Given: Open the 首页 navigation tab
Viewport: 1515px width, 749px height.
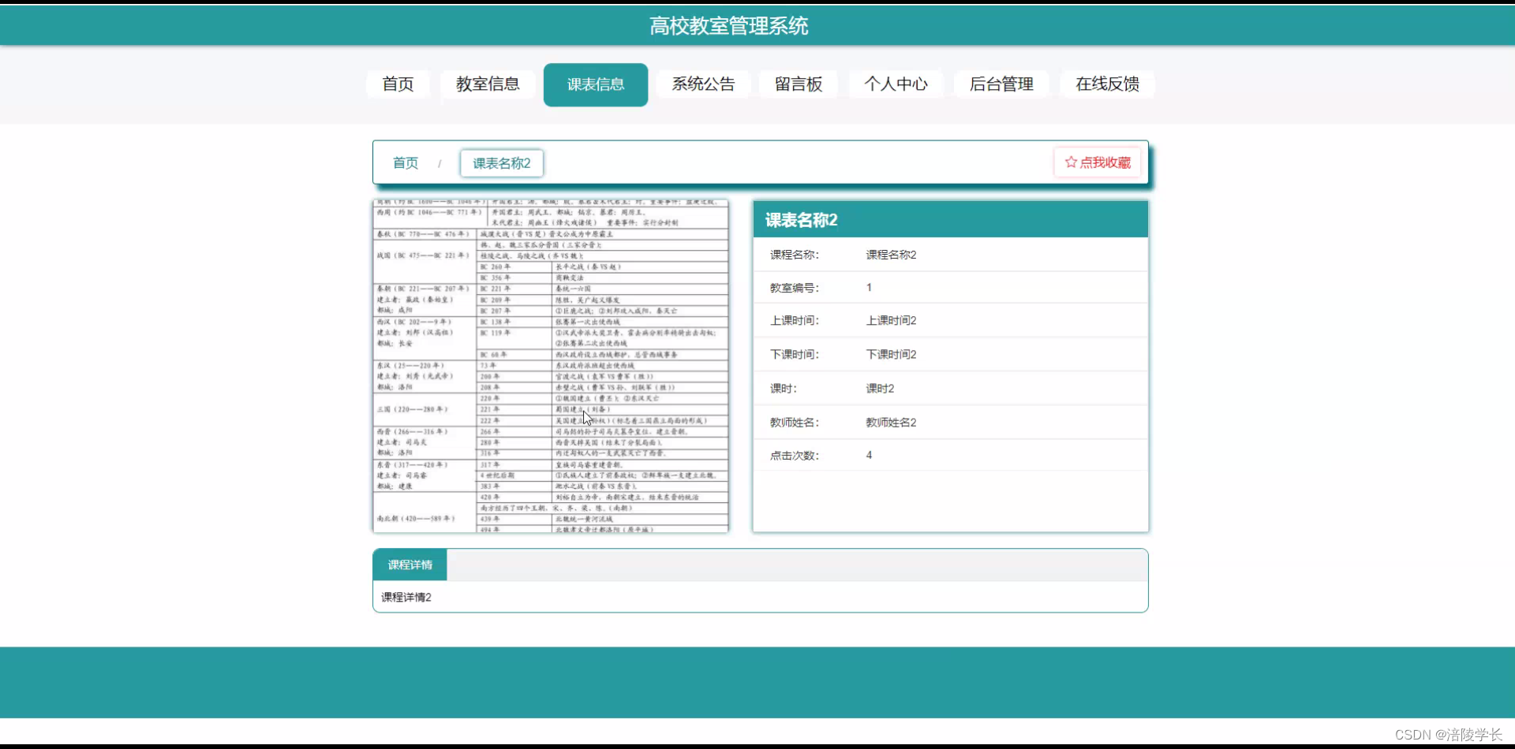Looking at the screenshot, I should pyautogui.click(x=397, y=84).
